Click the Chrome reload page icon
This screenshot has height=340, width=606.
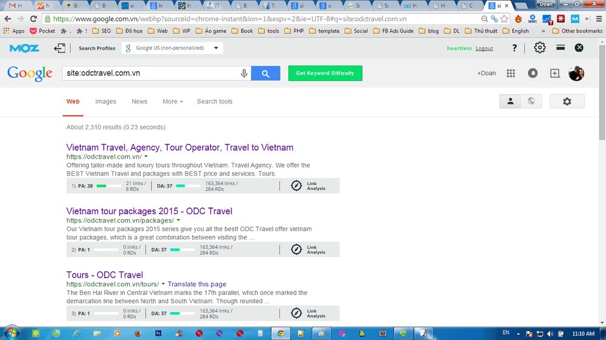click(x=33, y=19)
